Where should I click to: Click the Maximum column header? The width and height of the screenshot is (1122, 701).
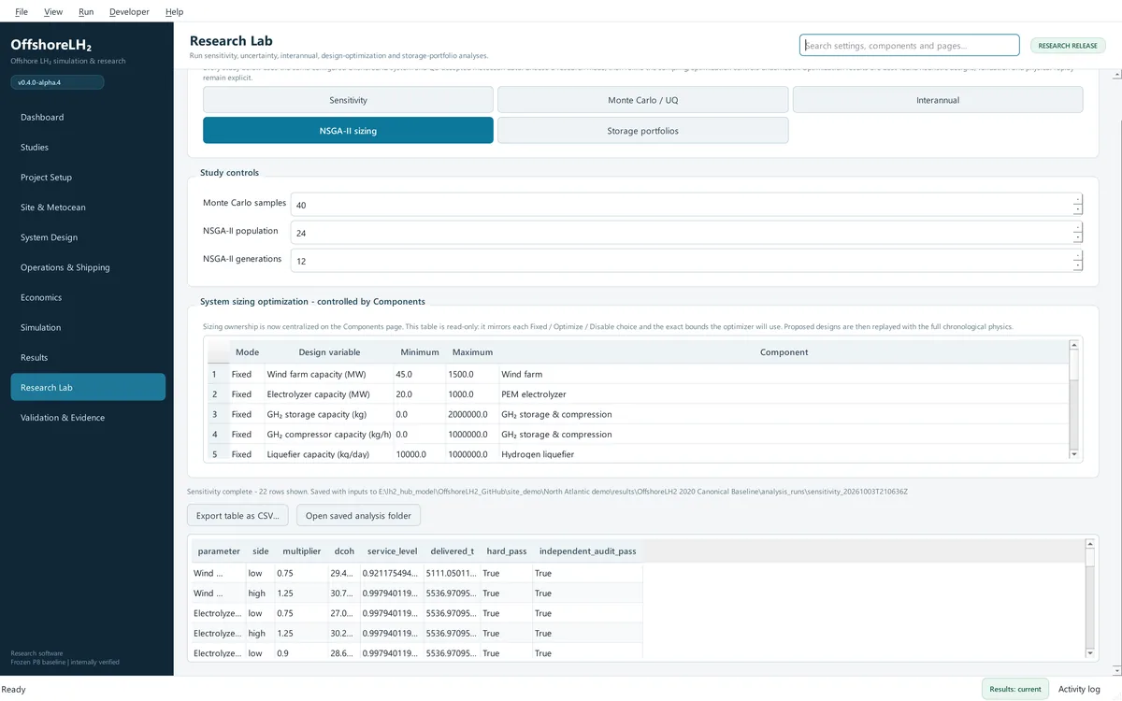(472, 352)
